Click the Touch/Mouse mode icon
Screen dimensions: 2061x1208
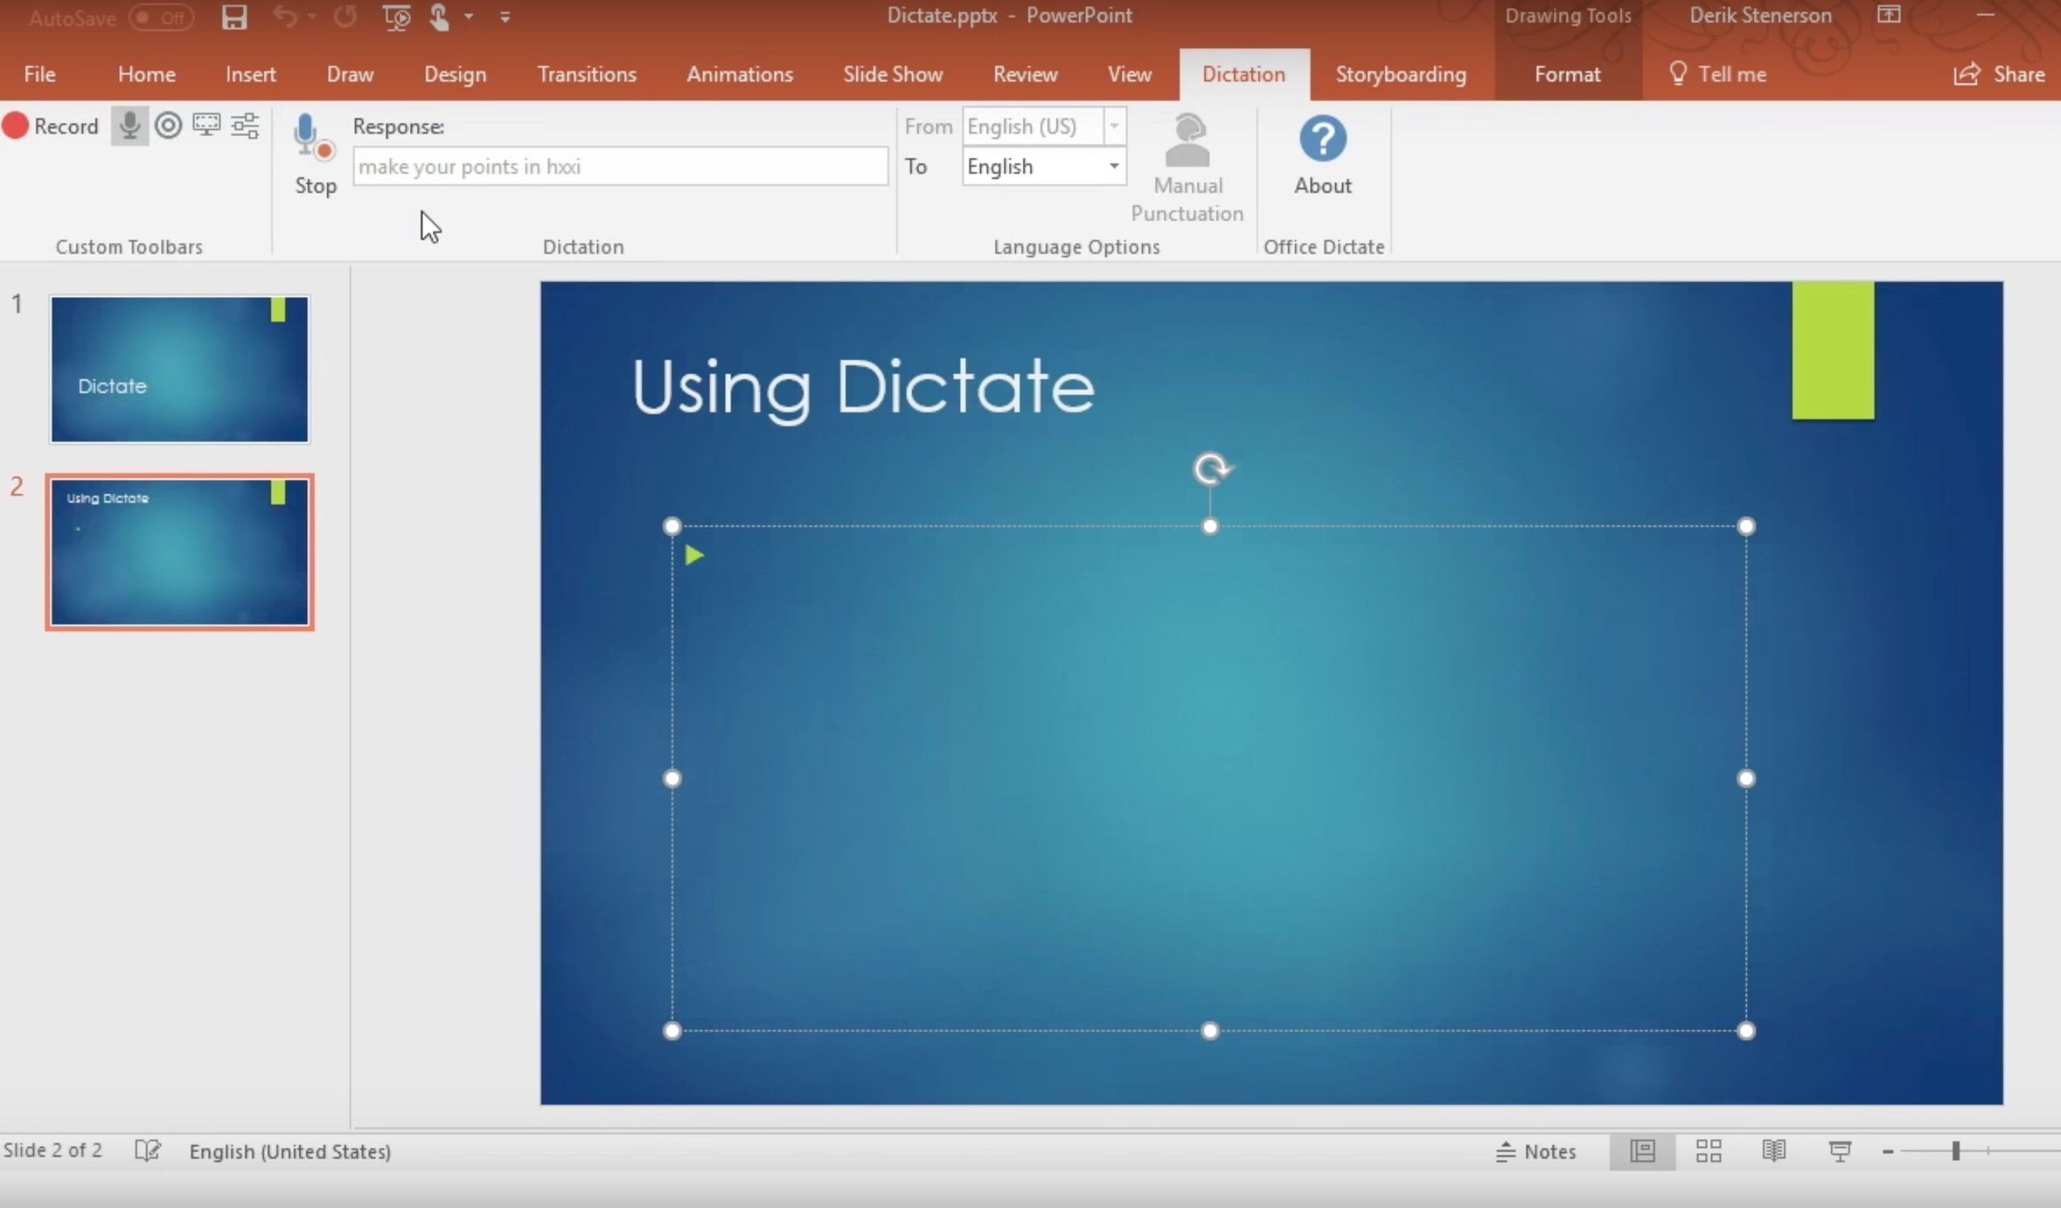click(x=439, y=16)
